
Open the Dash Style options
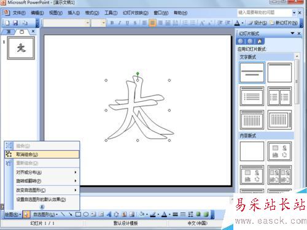pos(183,214)
